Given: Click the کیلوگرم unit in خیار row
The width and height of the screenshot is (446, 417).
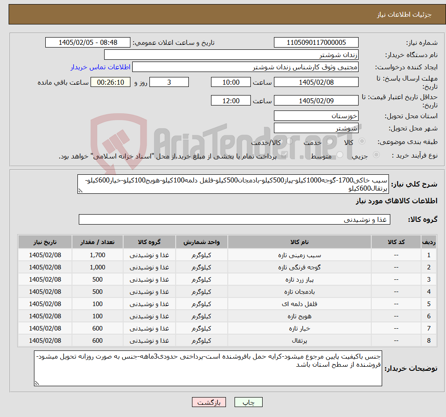Looking at the screenshot, I should (201, 329).
